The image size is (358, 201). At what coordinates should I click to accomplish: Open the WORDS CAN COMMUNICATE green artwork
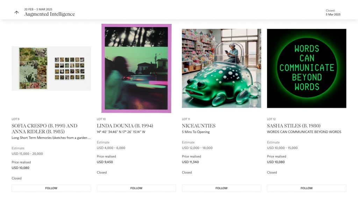(307, 68)
